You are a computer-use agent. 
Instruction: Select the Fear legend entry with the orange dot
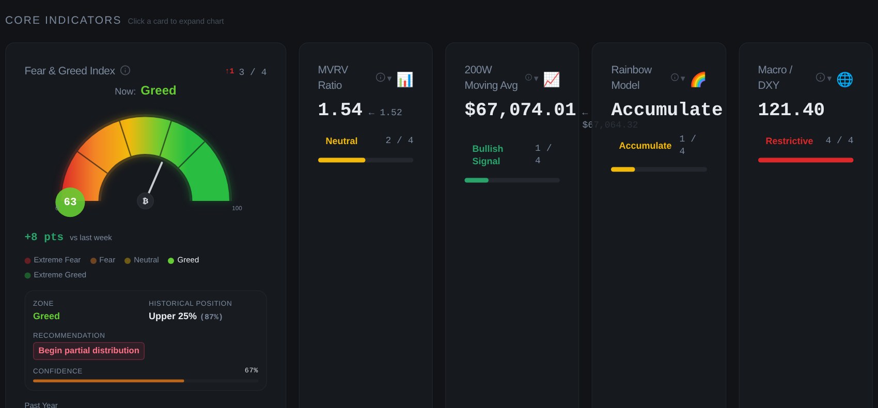click(103, 260)
